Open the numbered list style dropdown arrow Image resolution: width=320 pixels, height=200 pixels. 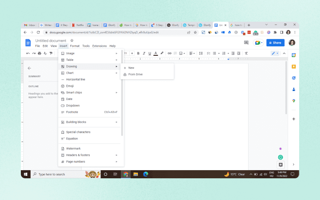228,54
